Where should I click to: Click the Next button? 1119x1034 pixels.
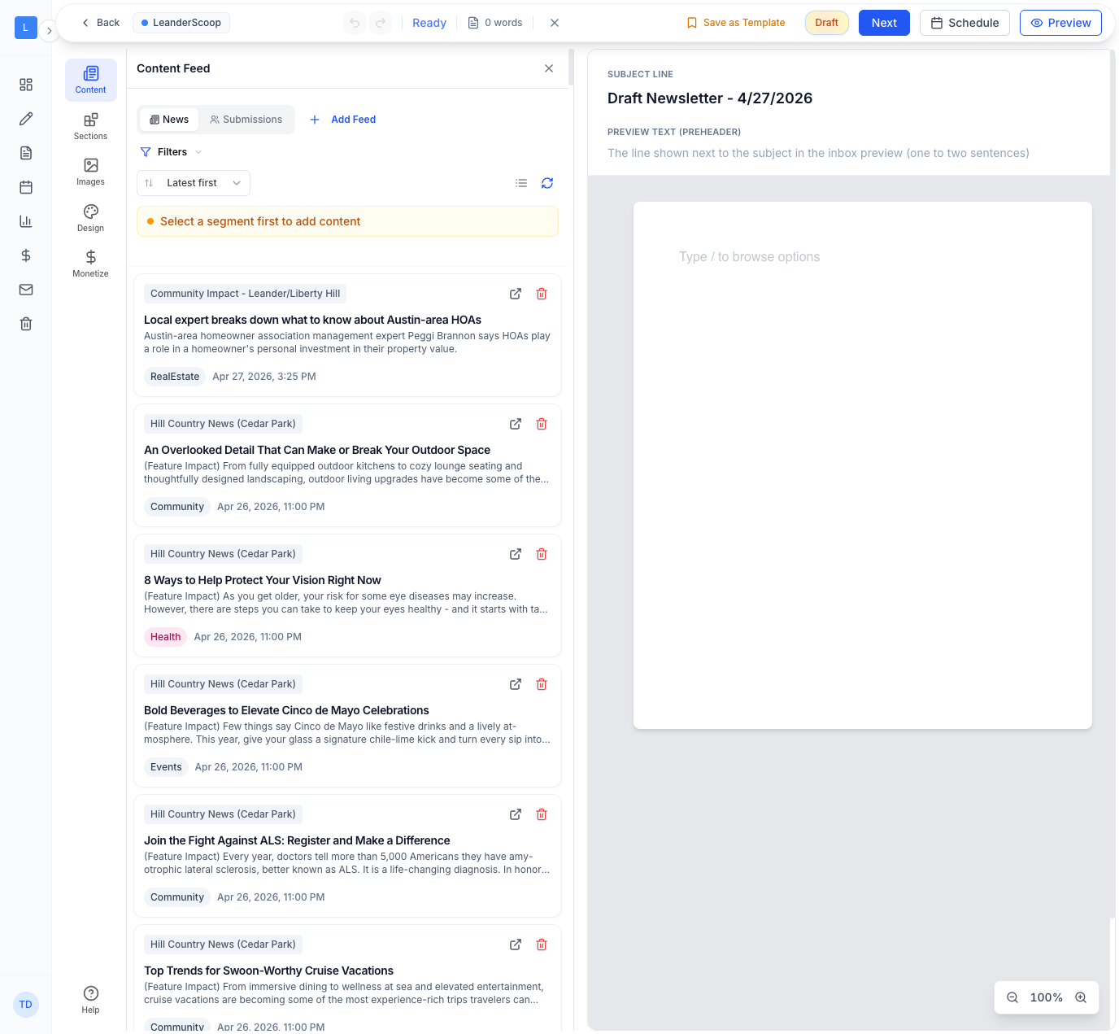884,23
